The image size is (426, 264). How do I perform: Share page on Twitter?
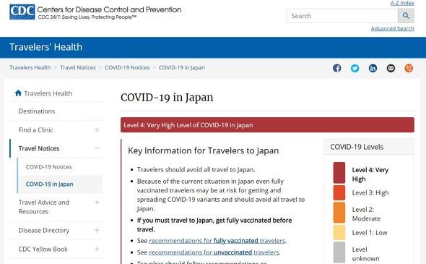355,68
